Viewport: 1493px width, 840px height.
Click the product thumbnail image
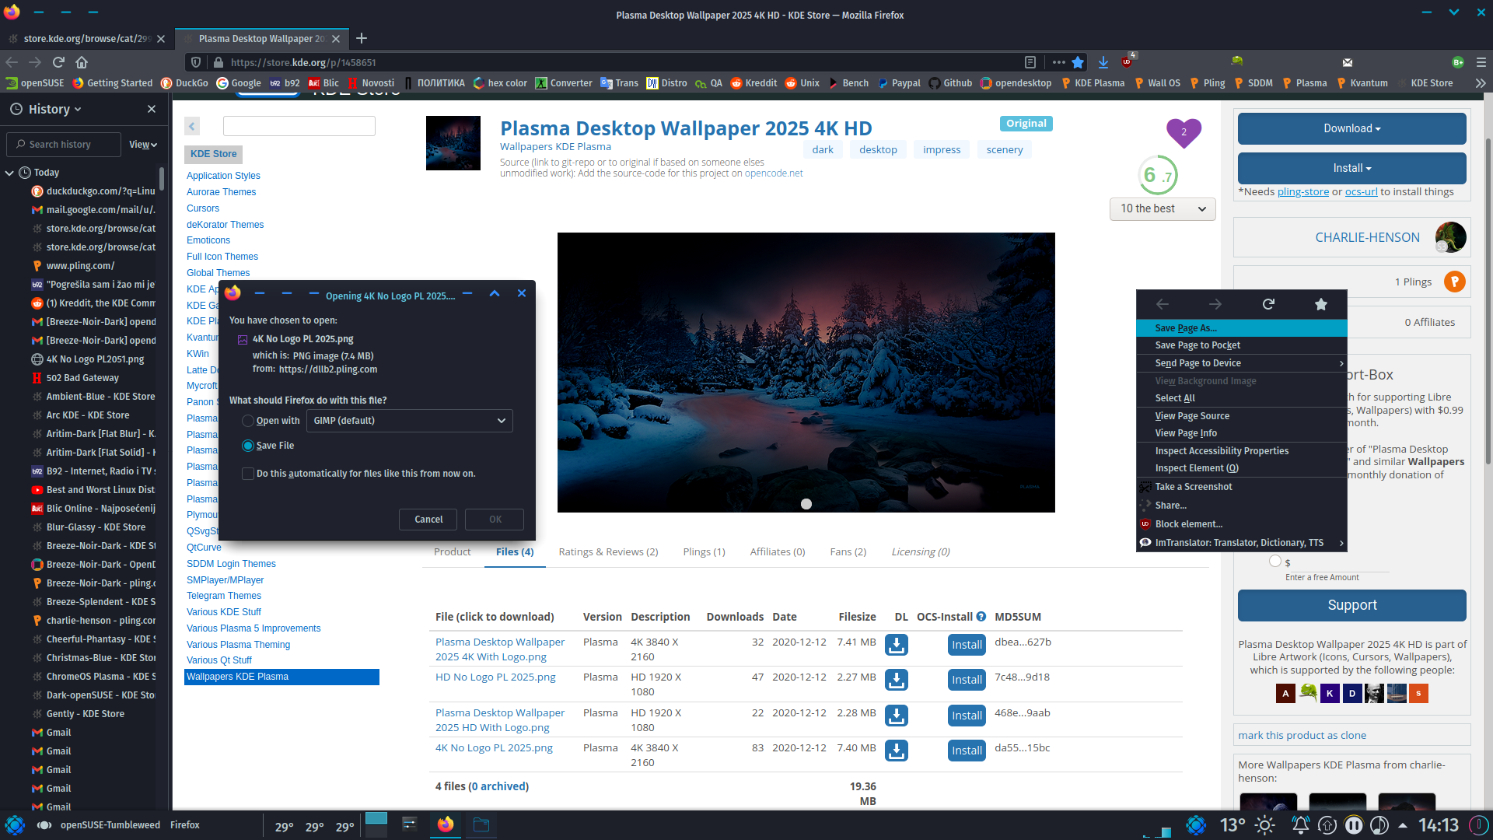(453, 143)
